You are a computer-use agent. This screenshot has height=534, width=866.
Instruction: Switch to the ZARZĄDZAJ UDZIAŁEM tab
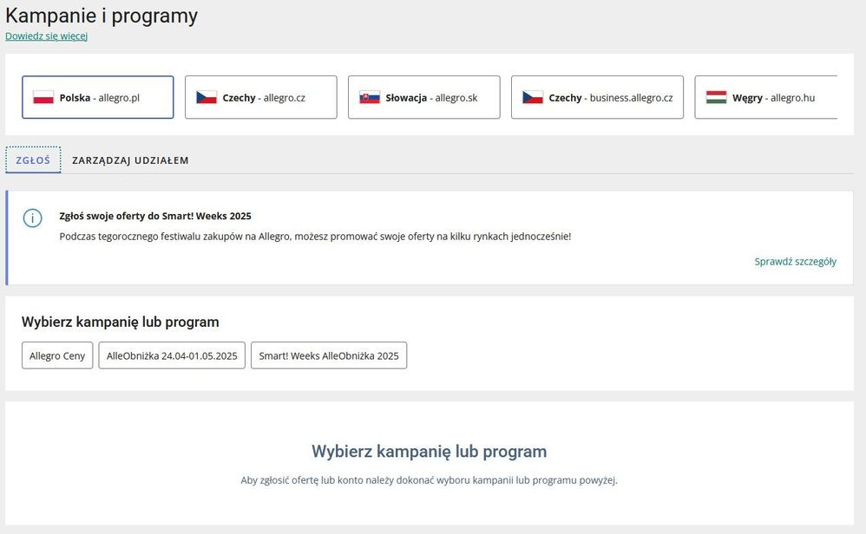pyautogui.click(x=130, y=160)
